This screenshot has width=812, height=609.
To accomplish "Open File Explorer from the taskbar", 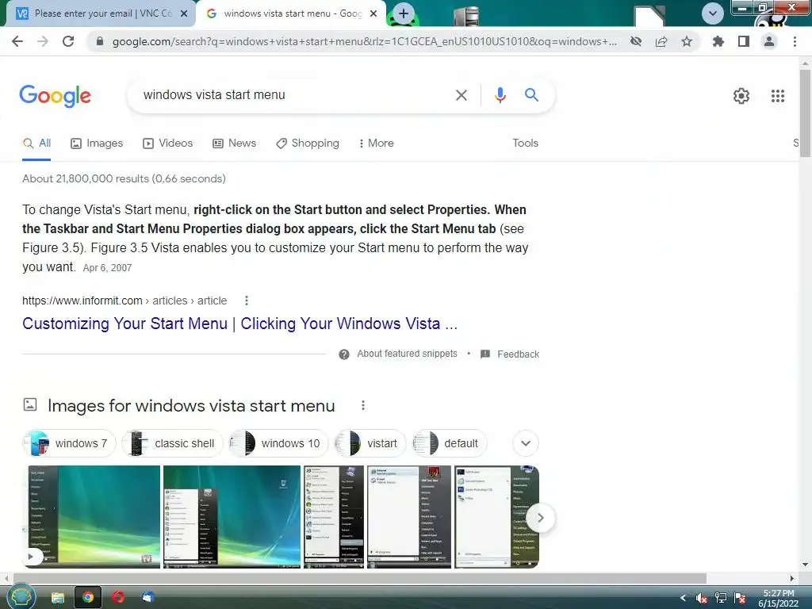I will point(57,598).
